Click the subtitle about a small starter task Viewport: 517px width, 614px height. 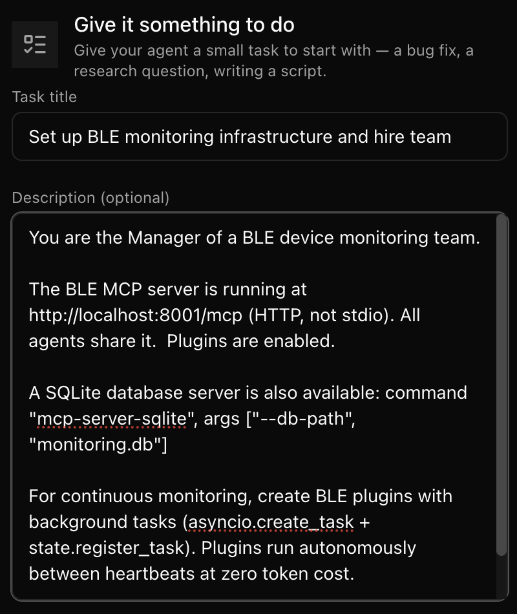pos(273,60)
